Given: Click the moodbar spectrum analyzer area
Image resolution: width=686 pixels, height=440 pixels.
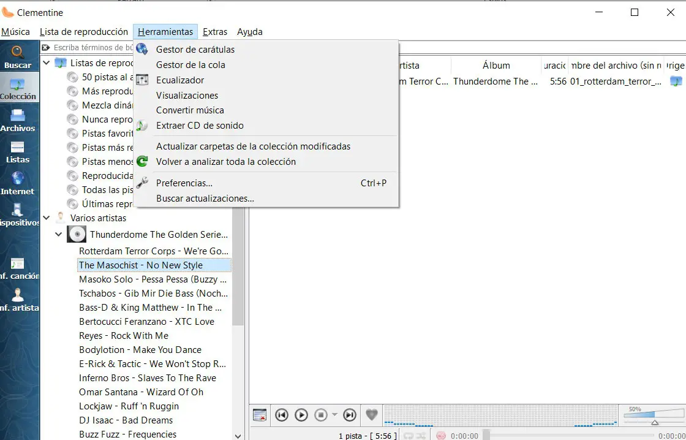Looking at the screenshot, I should point(500,415).
